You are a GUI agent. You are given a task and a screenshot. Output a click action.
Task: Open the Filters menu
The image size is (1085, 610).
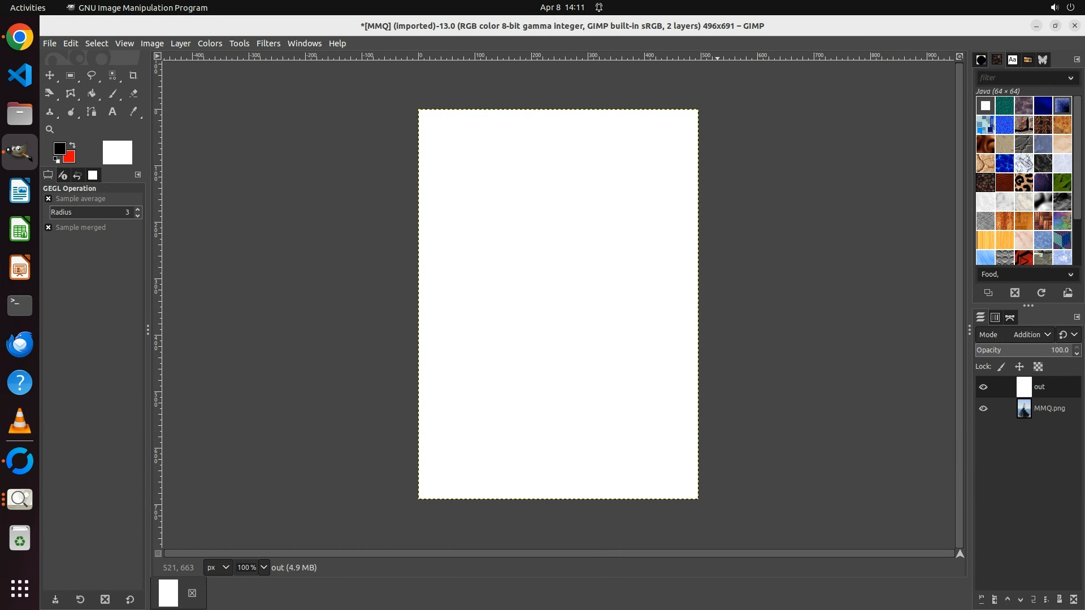(x=268, y=43)
